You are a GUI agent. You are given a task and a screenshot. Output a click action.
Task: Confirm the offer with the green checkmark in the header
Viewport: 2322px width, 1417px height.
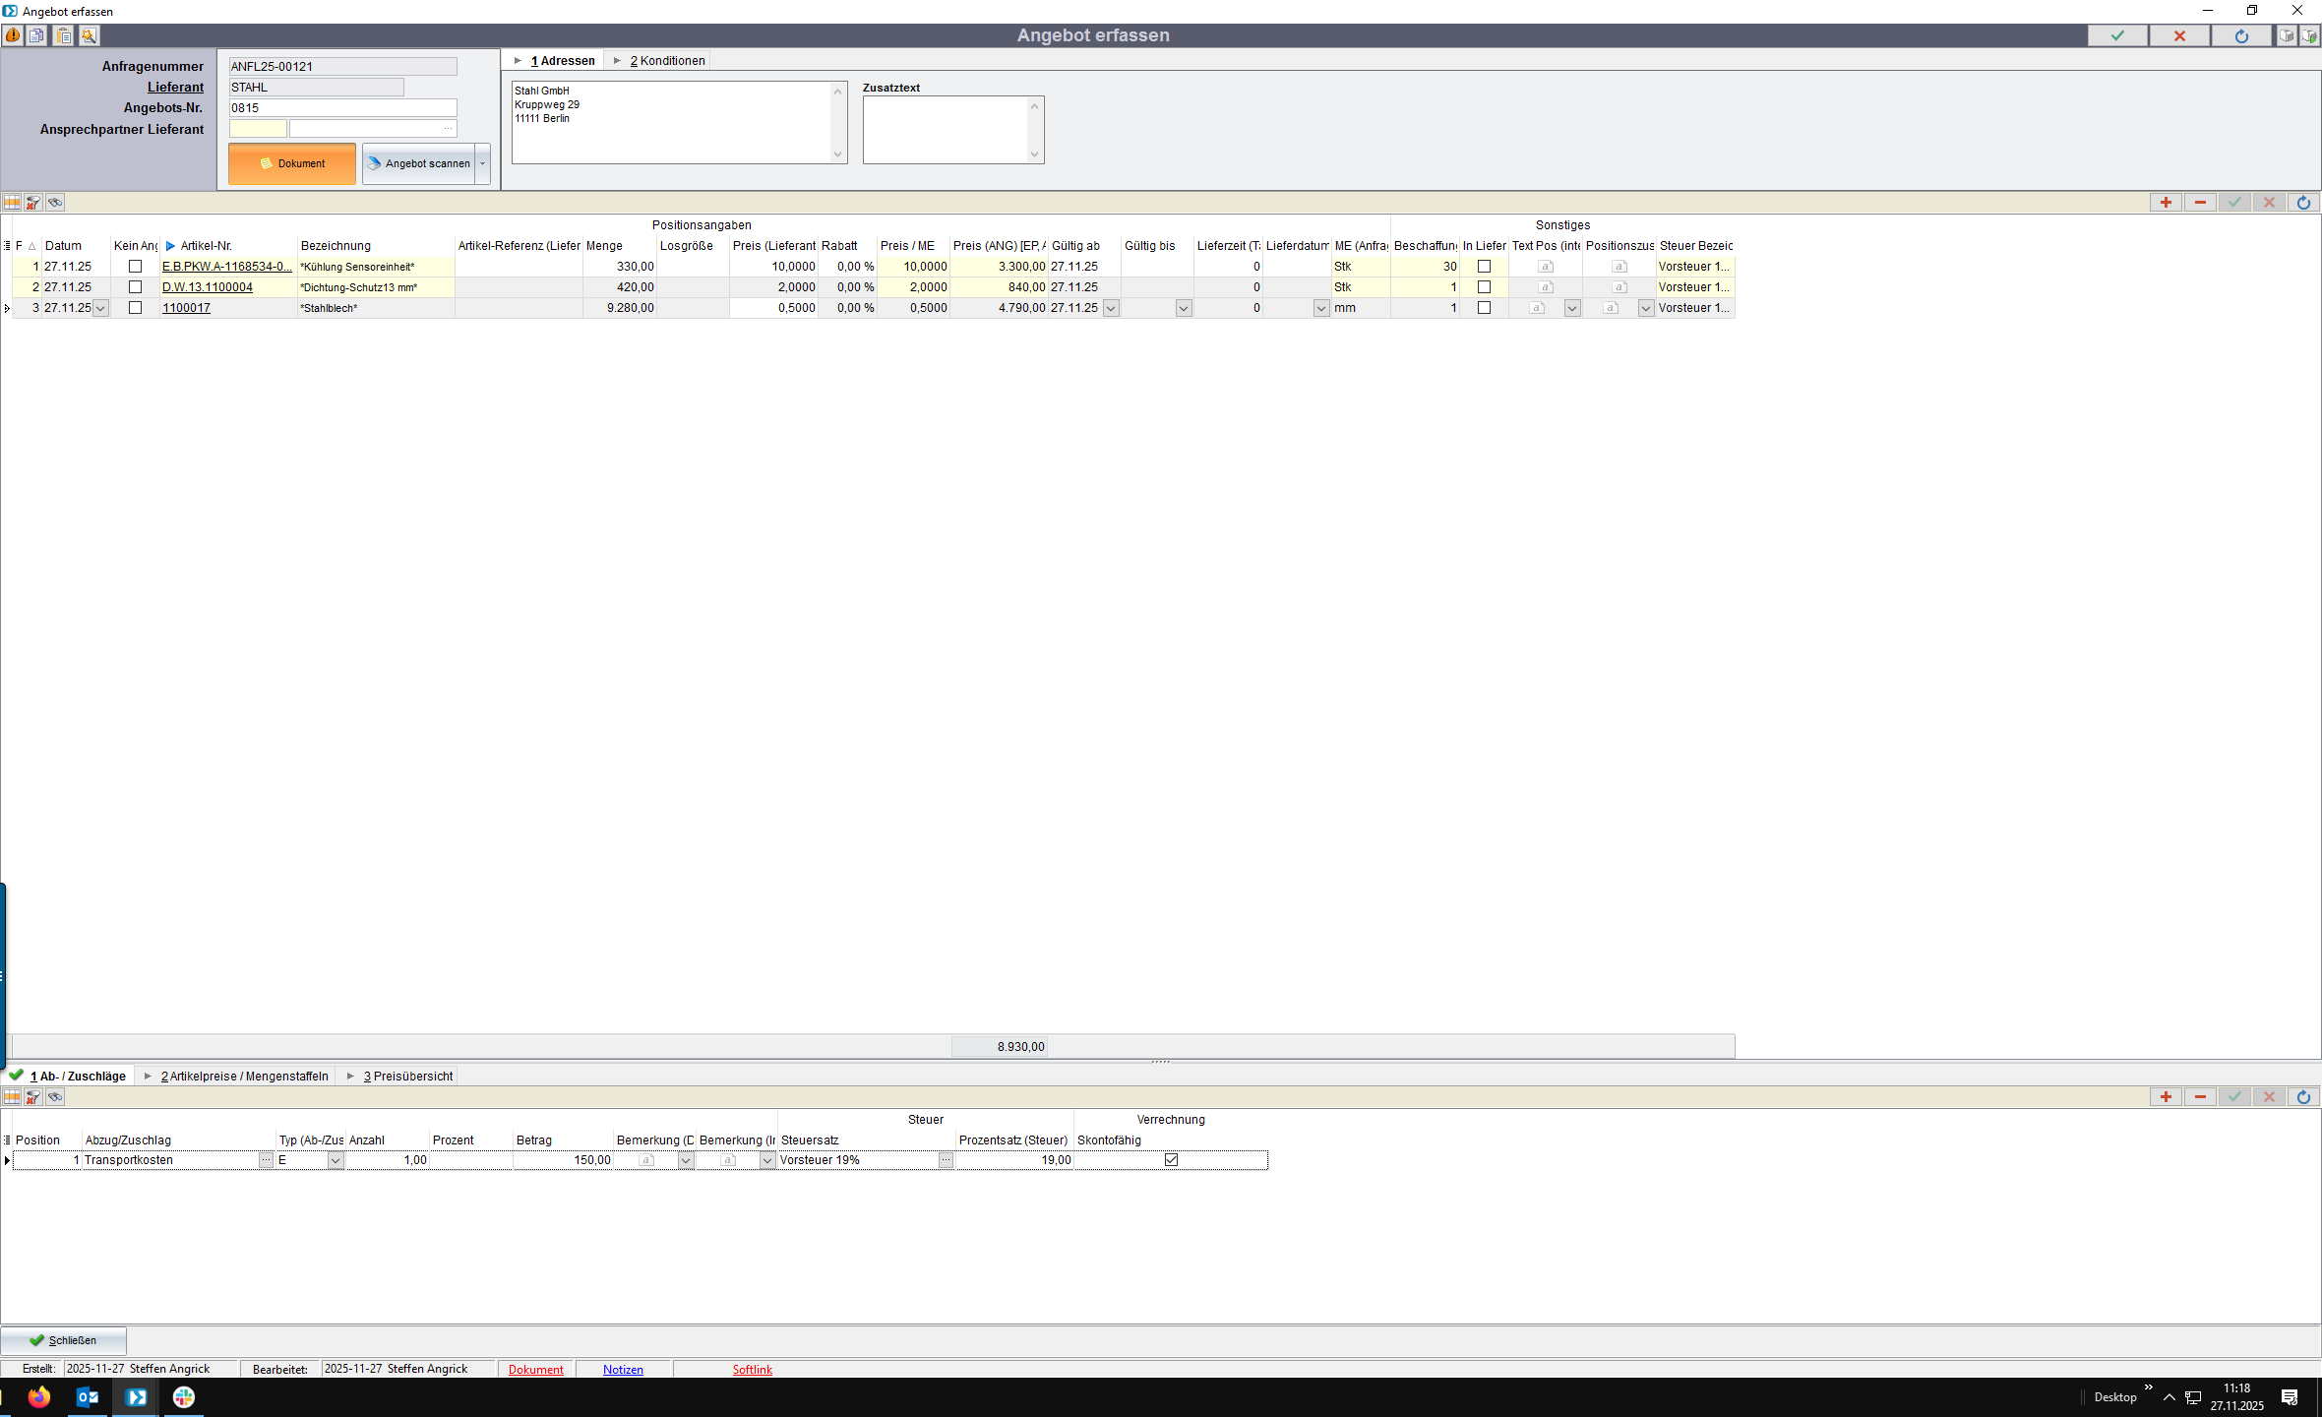2117,35
